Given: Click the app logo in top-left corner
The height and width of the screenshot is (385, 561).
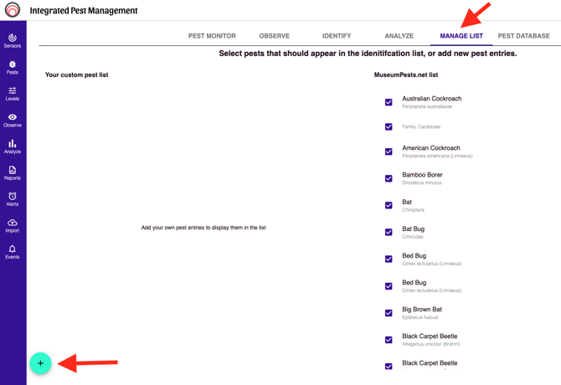Looking at the screenshot, I should point(13,11).
